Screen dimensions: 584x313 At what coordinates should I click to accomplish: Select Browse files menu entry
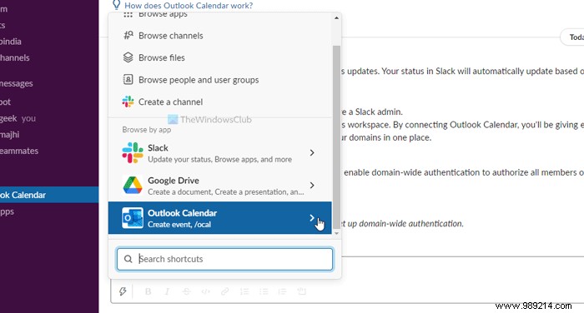coord(219,57)
